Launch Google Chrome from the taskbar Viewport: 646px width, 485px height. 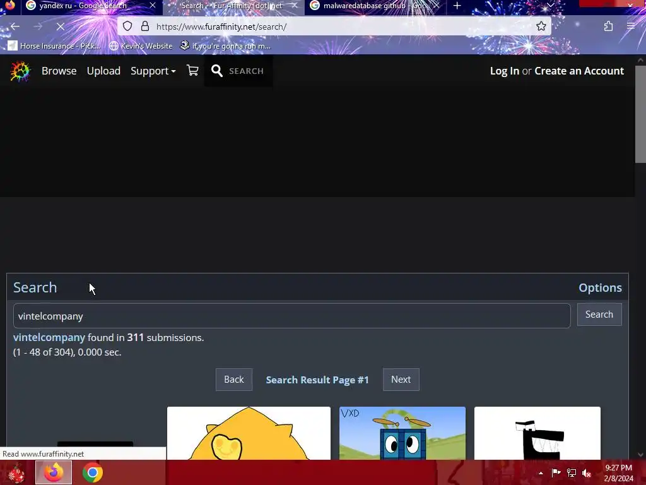92,472
